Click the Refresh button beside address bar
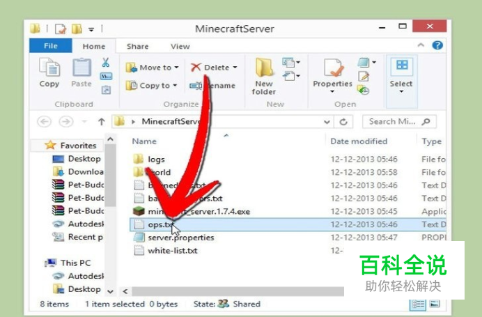The image size is (482, 317). point(343,122)
